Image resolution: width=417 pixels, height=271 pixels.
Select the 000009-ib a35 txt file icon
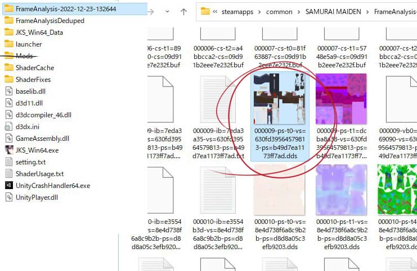click(218, 100)
